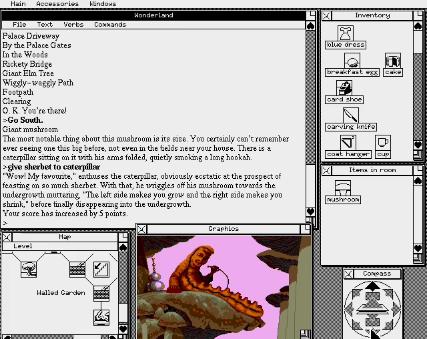
Task: Close the Map window
Action: [x=7, y=237]
